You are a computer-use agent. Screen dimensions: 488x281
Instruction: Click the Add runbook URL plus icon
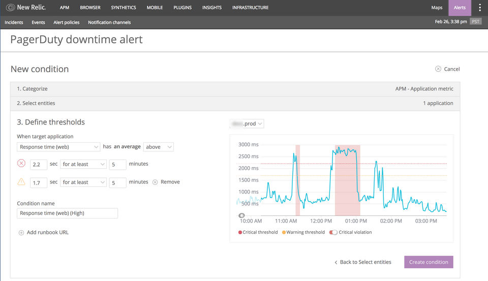[x=21, y=232]
